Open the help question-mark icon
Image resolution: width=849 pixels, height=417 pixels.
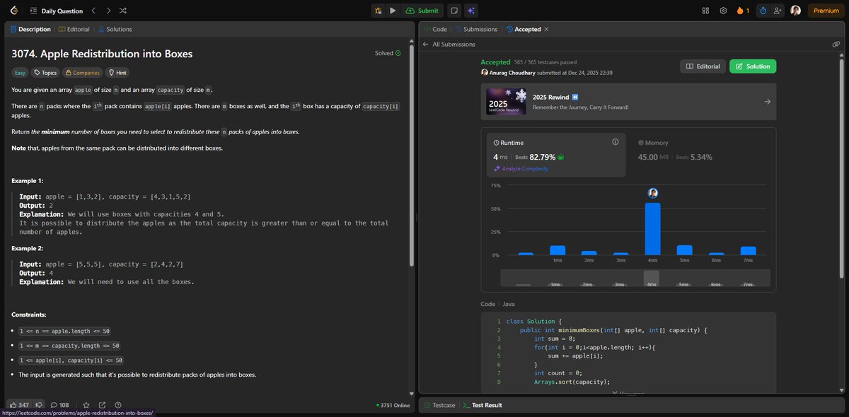pos(118,405)
